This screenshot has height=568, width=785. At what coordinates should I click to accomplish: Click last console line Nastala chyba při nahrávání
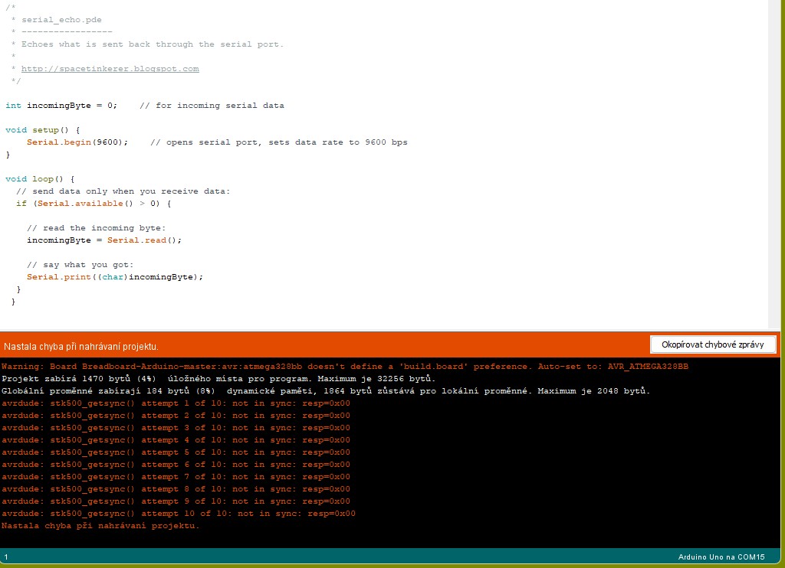tap(100, 526)
